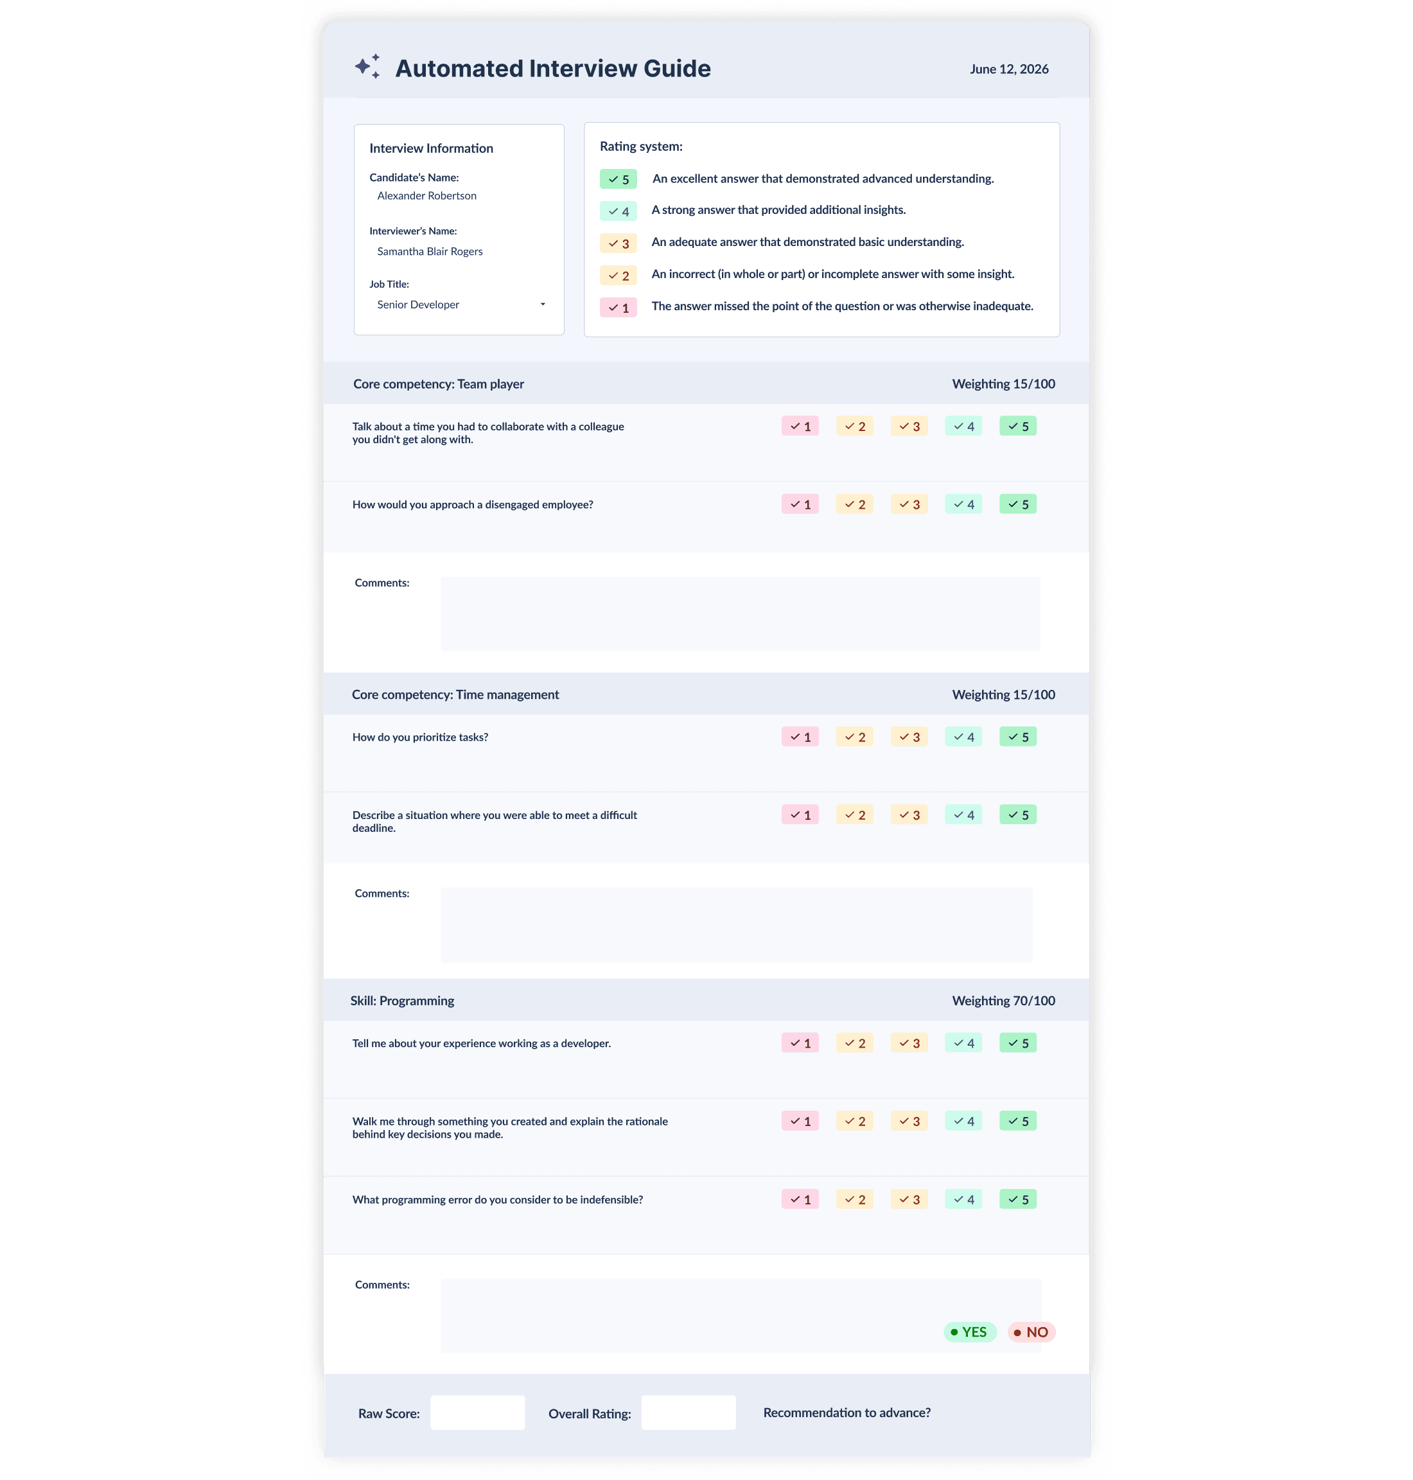Score indefensible programming error question as 3
This screenshot has height=1480, width=1413.
[909, 1200]
